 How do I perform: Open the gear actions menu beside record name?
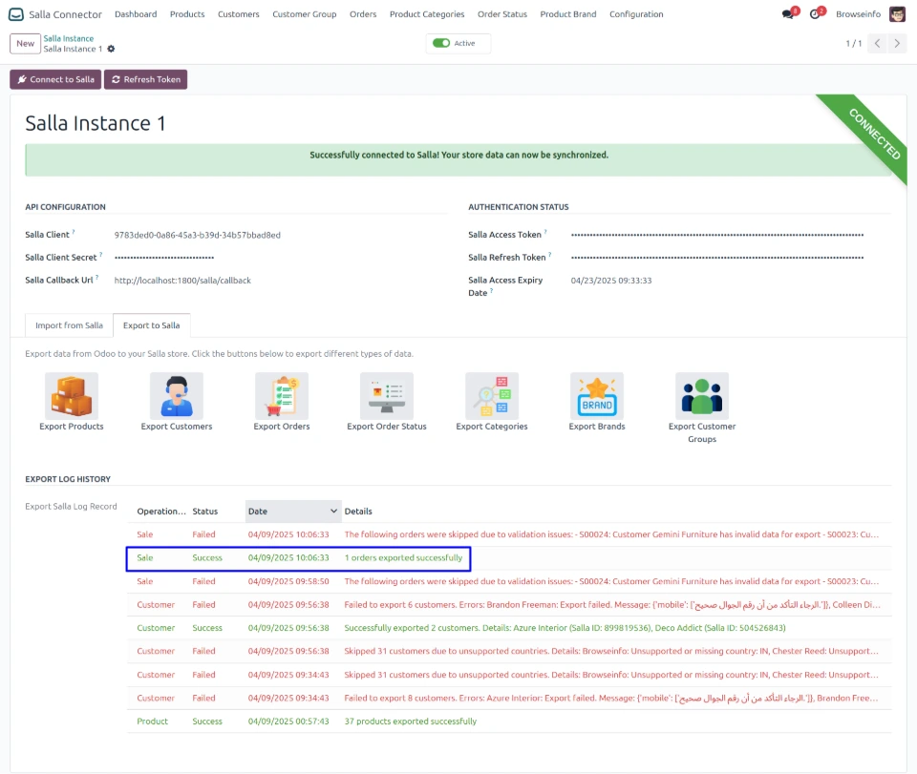(x=112, y=49)
